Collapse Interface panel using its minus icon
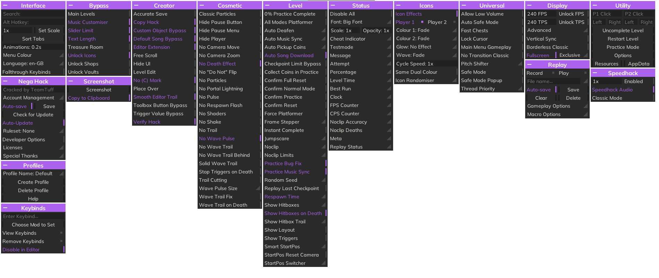 click(6, 6)
